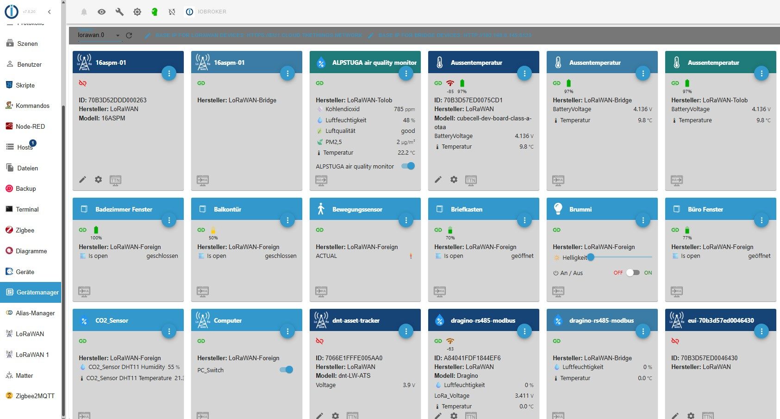Edit Aussentemperatur device with ID 70B3D57ED0075CD1
This screenshot has width=780, height=419.
(438, 180)
